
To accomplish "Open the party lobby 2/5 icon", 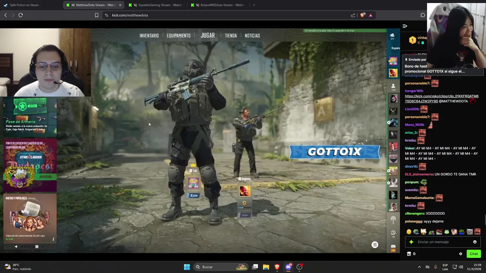I will (x=393, y=36).
